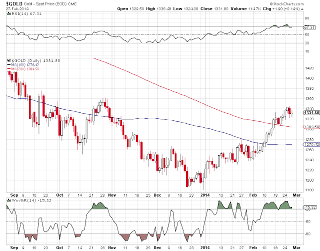Click the 67.31 RSI value tag on right axis
Screen dimensions: 320x251
tap(309, 27)
